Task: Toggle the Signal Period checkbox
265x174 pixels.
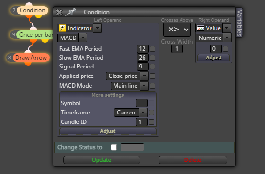Action: click(x=152, y=67)
